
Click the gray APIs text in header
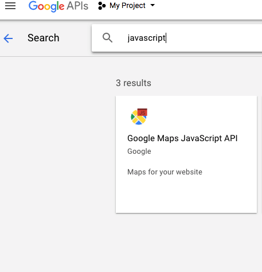[77, 6]
